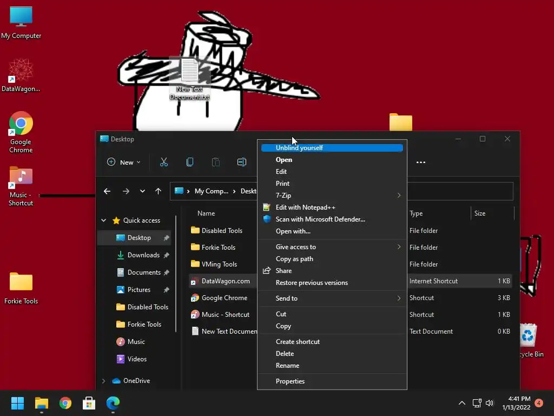The image size is (554, 416).
Task: Click Share in the context menu
Action: tap(332, 271)
